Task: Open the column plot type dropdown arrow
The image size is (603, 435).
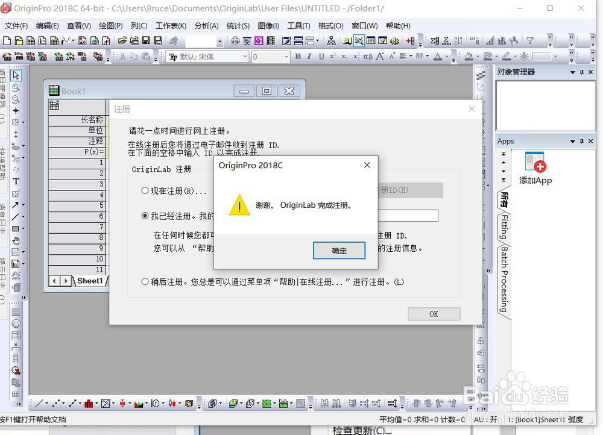Action: [96, 404]
